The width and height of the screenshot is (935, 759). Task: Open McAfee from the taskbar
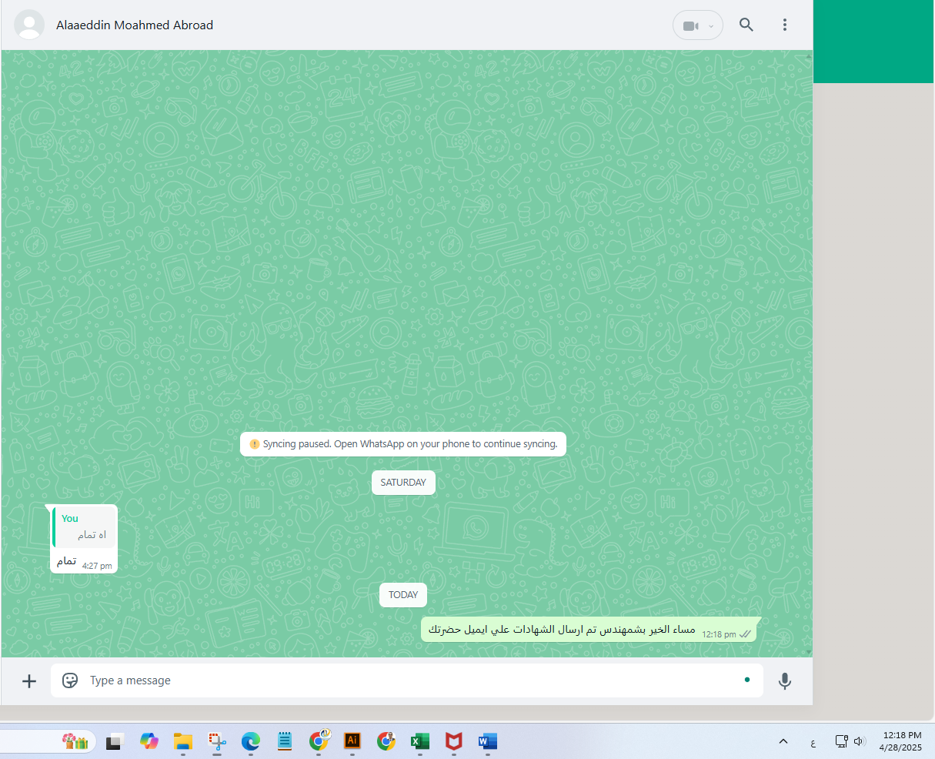454,741
